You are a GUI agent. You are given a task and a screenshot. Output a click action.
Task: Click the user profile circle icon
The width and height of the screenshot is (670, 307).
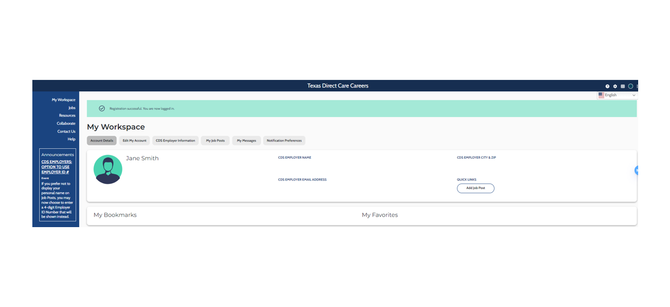(630, 86)
